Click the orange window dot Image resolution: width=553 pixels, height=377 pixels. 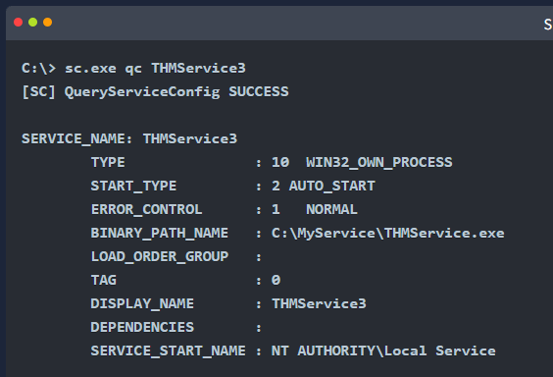pyautogui.click(x=48, y=23)
